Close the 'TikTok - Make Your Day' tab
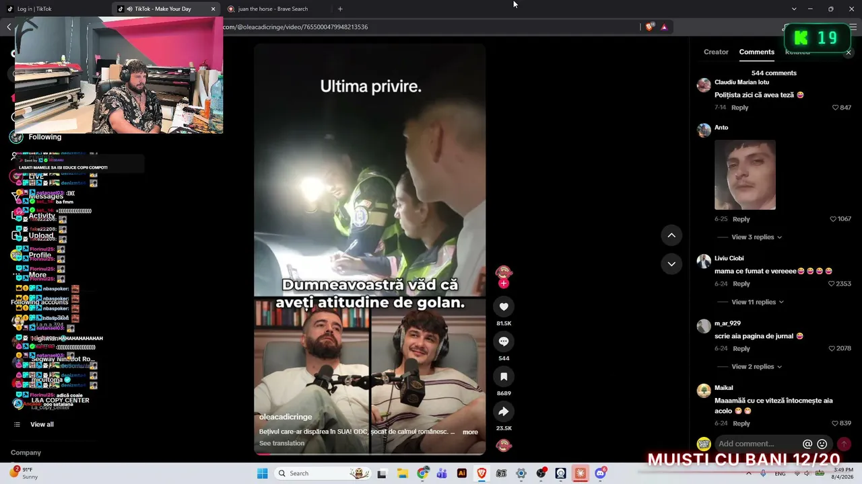 213,9
